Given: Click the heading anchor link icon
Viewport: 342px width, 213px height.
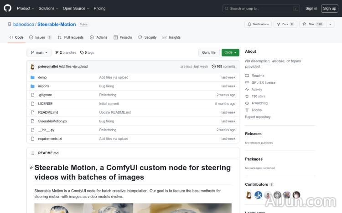Looking at the screenshot, I should (31, 167).
